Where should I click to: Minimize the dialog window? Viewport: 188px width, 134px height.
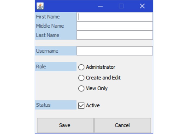100,6
